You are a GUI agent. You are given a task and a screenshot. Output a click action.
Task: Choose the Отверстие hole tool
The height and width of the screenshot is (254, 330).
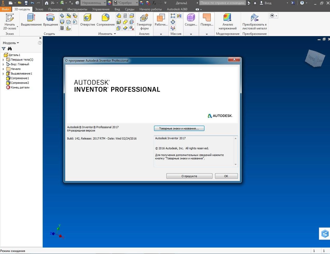pos(87,20)
